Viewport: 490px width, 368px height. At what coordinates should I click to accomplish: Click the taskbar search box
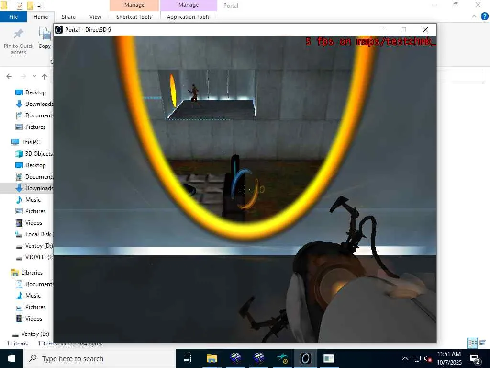pyautogui.click(x=100, y=358)
